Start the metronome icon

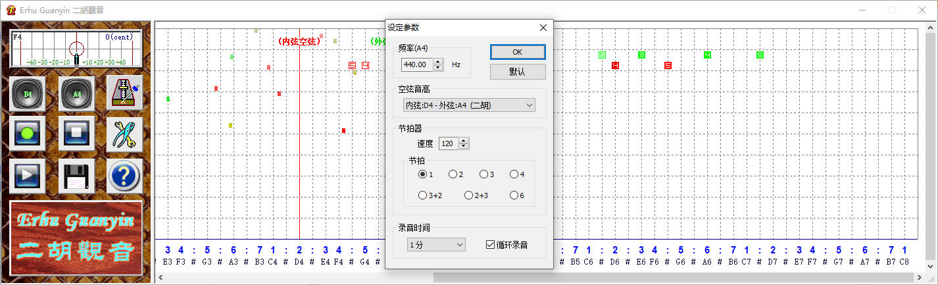pos(125,94)
